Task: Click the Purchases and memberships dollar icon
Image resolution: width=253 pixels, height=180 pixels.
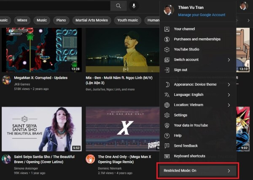Action: coord(167,39)
